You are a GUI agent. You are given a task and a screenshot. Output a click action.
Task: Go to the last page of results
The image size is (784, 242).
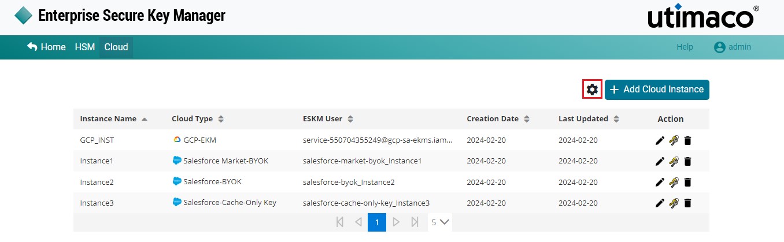(415, 222)
